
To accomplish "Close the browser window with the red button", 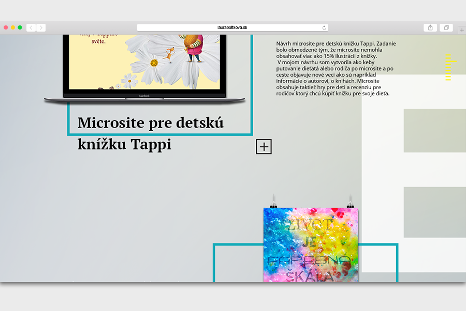I will [x=6, y=27].
